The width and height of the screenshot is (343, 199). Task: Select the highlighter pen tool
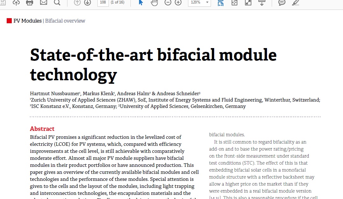(296, 3)
